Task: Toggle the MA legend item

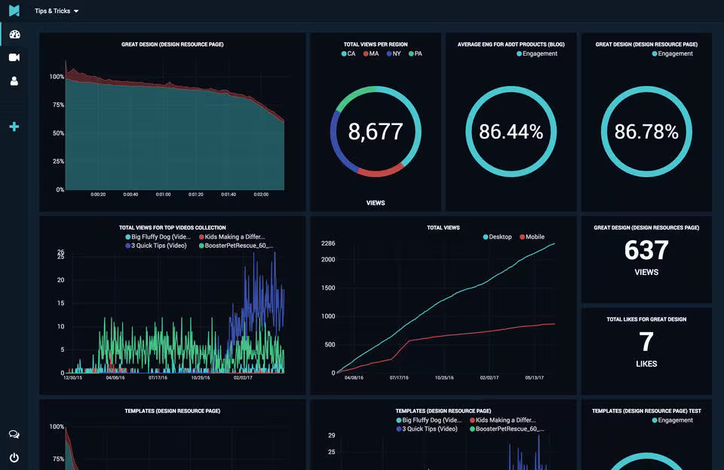Action: click(x=371, y=53)
